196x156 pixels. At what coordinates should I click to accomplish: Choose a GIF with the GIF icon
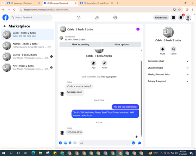click(75, 143)
